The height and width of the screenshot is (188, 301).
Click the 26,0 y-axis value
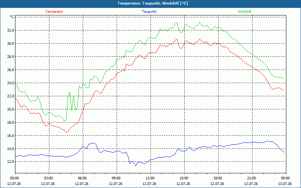11,70
